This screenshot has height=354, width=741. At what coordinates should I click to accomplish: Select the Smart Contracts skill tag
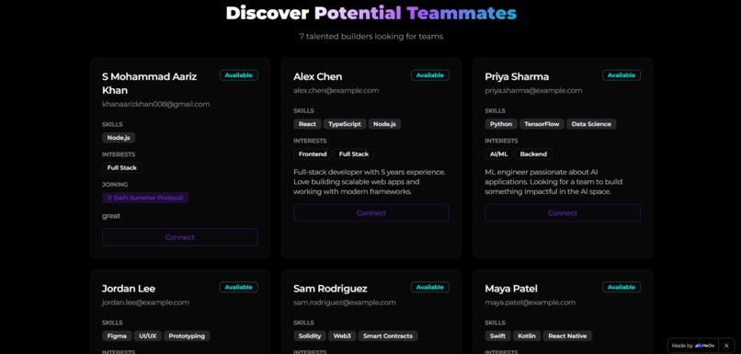click(388, 336)
